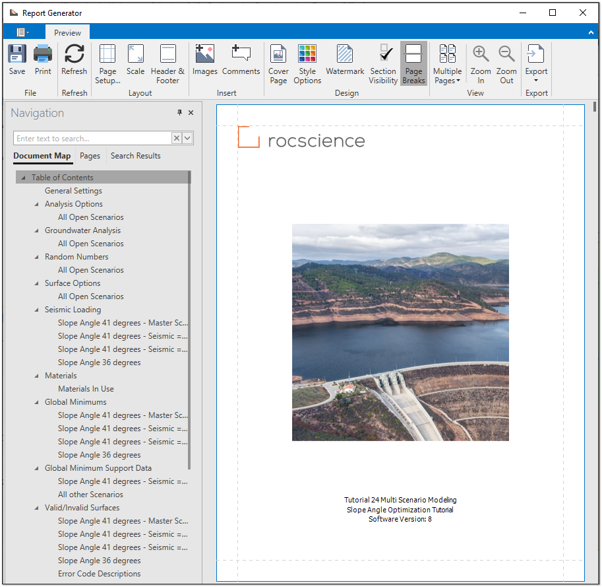
Task: Click the rocscience logo on cover page
Action: pos(301,137)
